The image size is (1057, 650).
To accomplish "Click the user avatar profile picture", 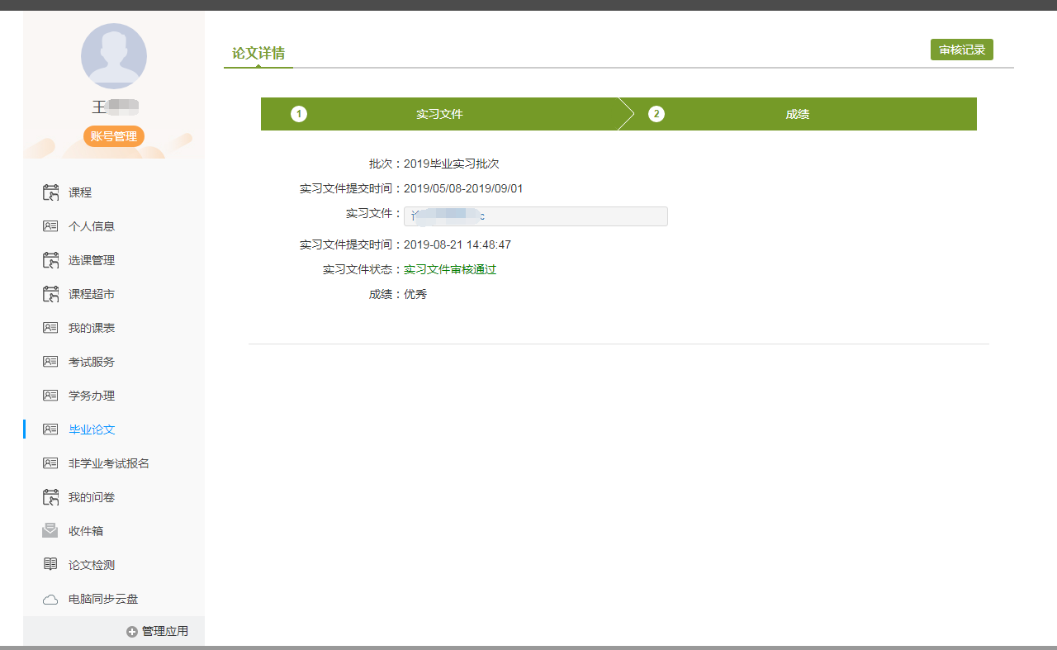I will pyautogui.click(x=114, y=56).
